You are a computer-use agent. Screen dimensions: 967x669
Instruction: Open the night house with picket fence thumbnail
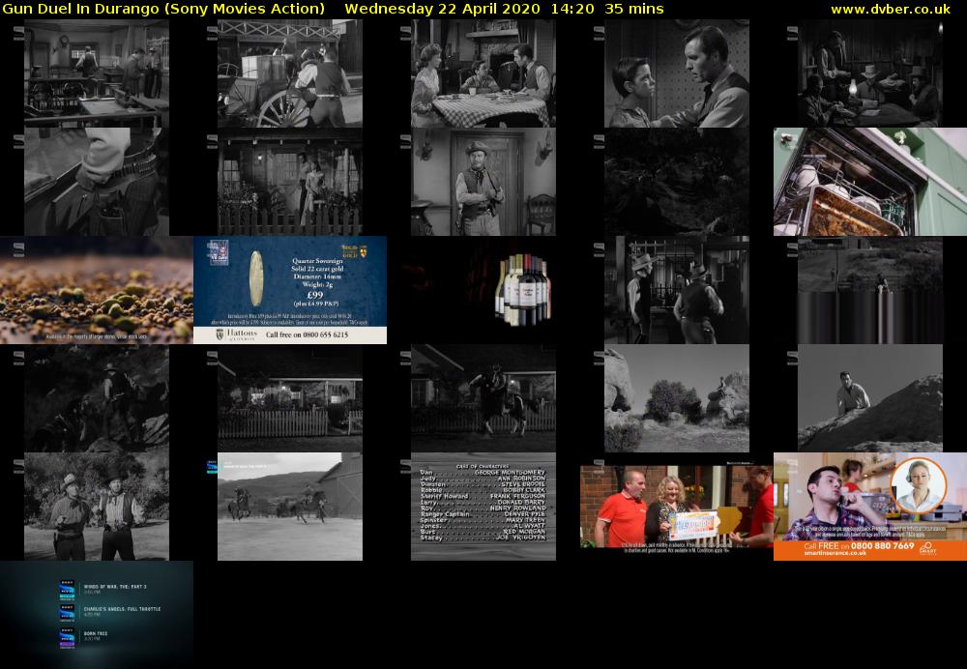point(290,398)
